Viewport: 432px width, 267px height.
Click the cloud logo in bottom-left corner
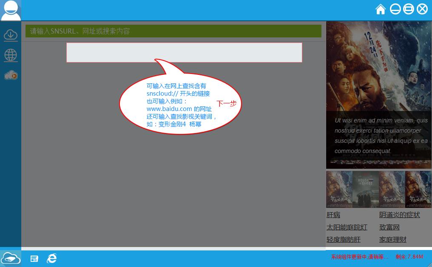coord(11,258)
